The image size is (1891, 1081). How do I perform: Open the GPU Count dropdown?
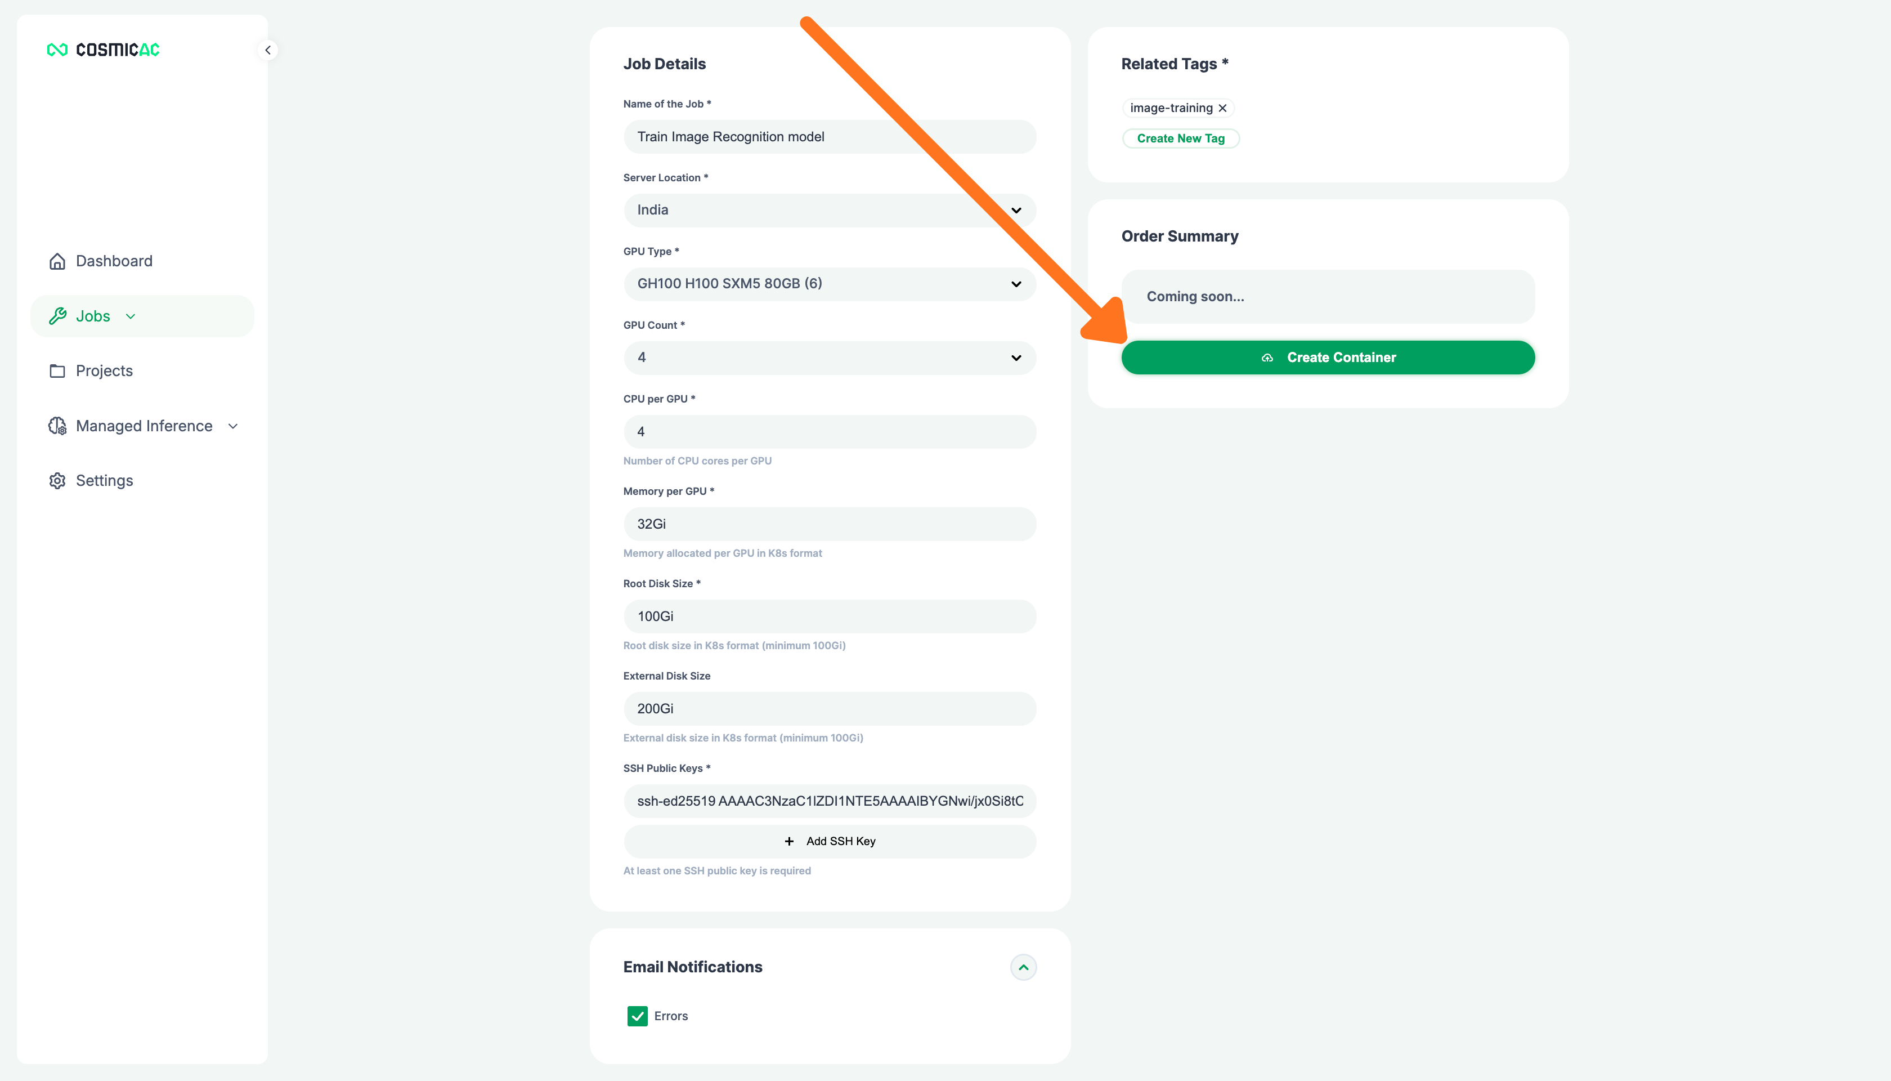(830, 358)
